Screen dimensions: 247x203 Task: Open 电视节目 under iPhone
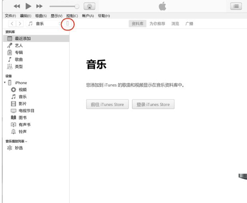[x=36, y=111]
